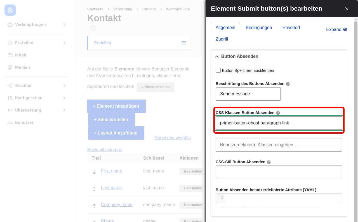Viewport: 358px width, 222px height.
Task: Click Struktur breadcrumb
Action: click(149, 9)
